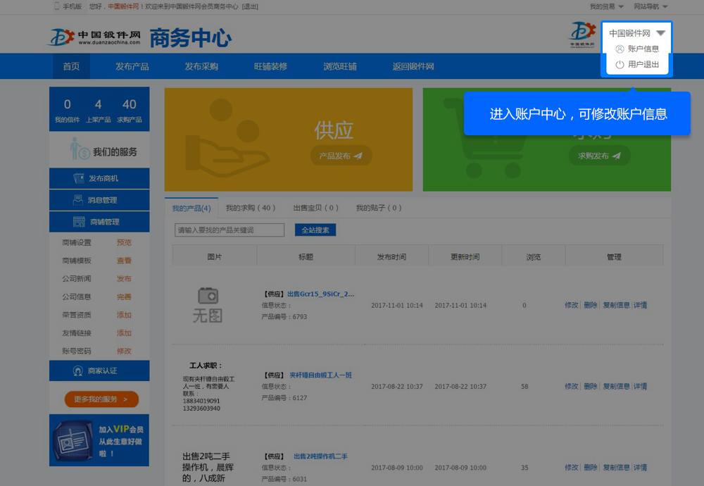
Task: Open 旺铺装修 in the navigation bar
Action: [x=270, y=67]
